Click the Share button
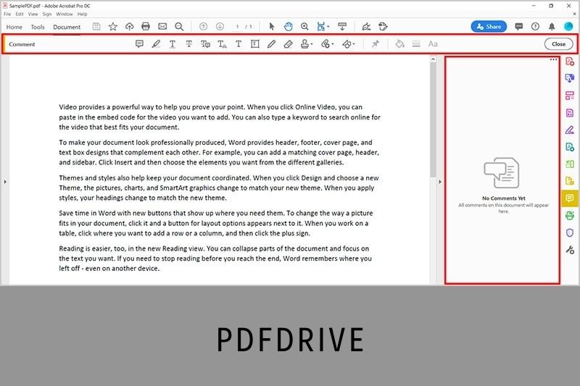 (489, 27)
